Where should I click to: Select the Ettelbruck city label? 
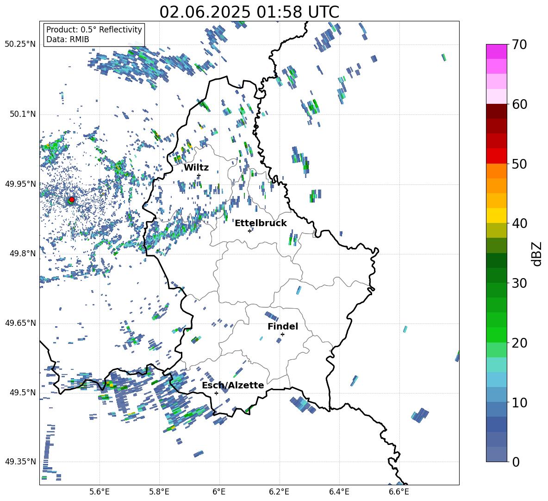tap(261, 223)
